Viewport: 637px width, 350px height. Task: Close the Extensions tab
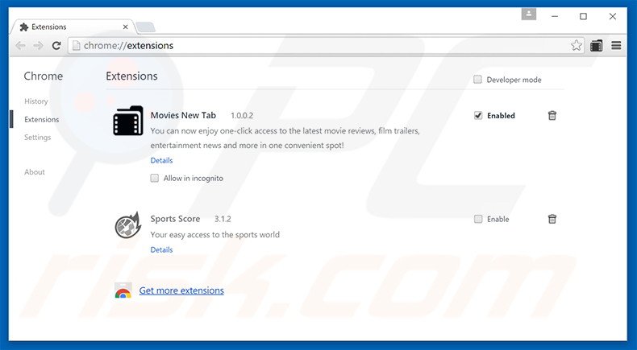coord(126,27)
